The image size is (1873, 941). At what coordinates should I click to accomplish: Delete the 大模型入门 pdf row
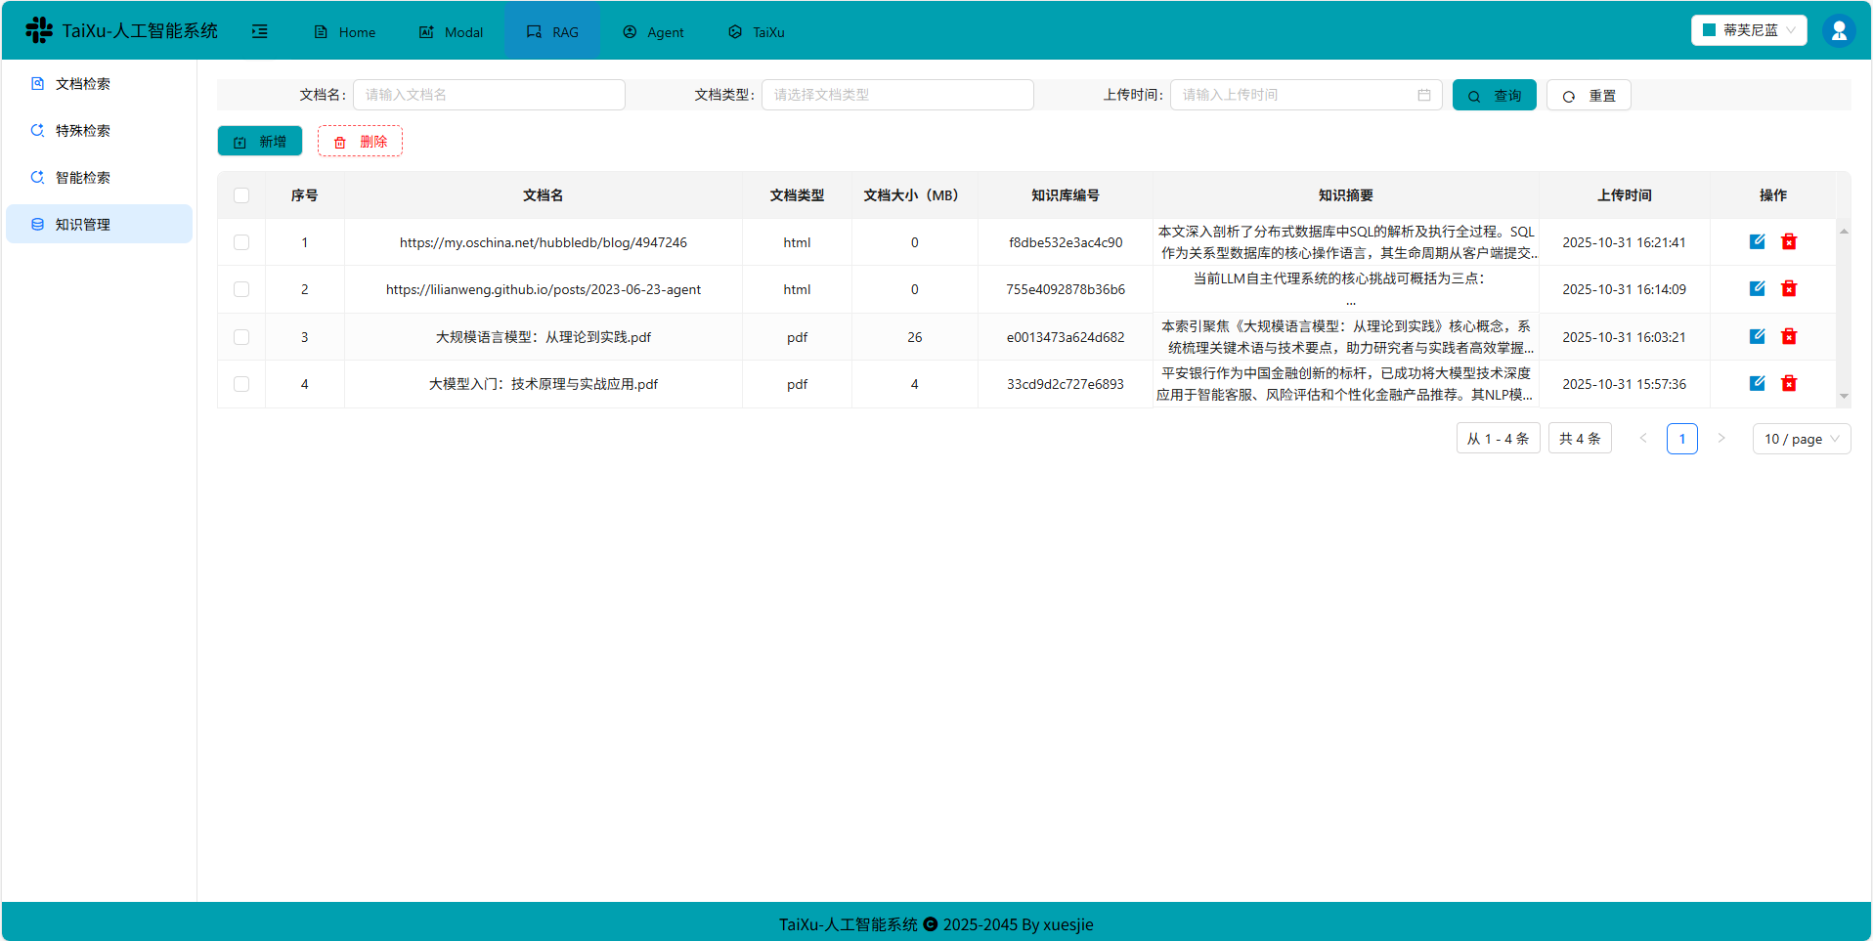click(1789, 383)
